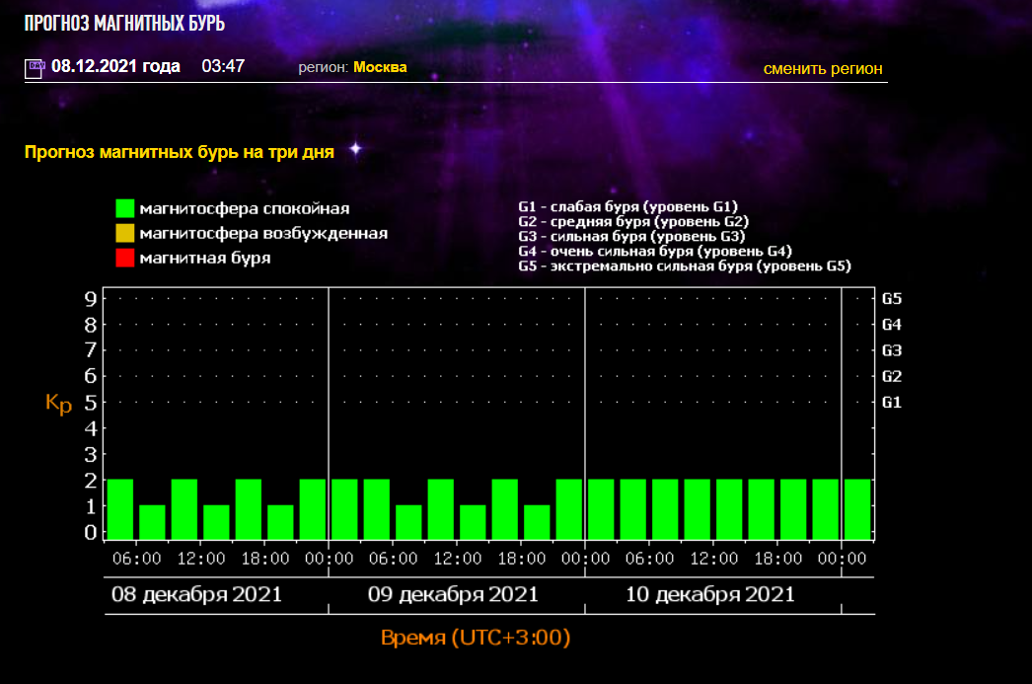Select the '09 декабря 2021' date label
This screenshot has height=684, width=1032.
tap(453, 595)
